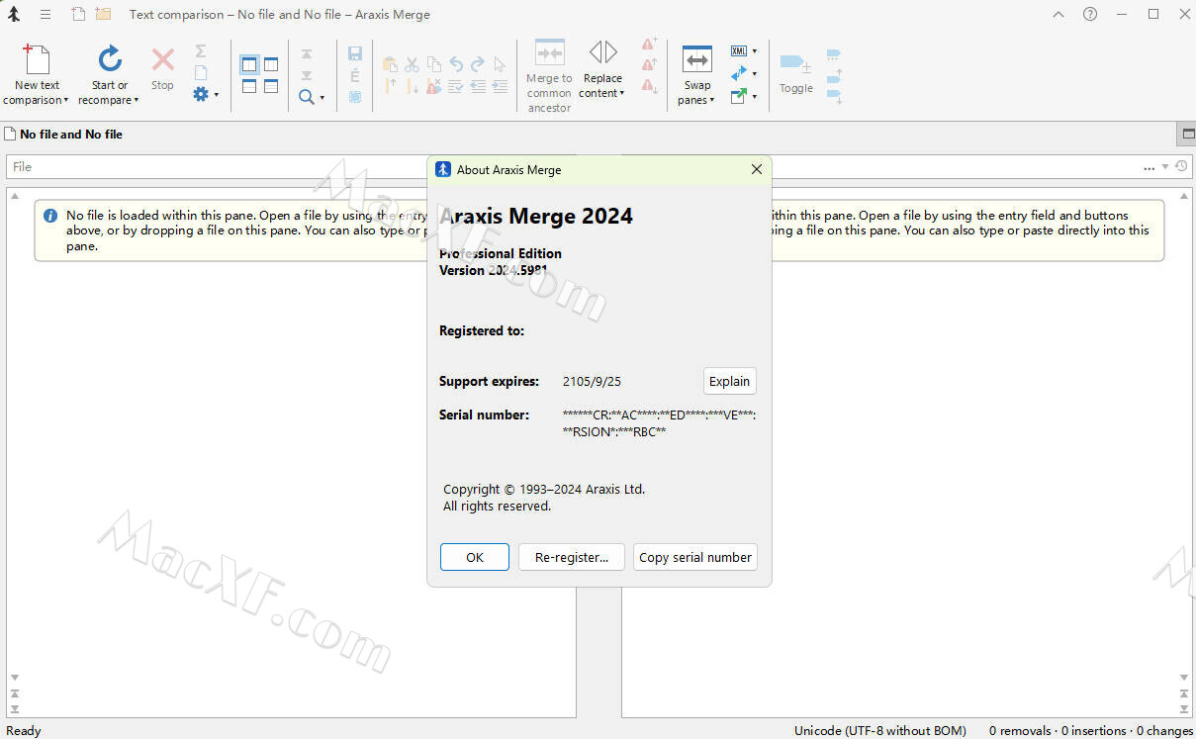This screenshot has width=1196, height=739.
Task: Click the folder icon in the title bar
Action: click(x=103, y=14)
